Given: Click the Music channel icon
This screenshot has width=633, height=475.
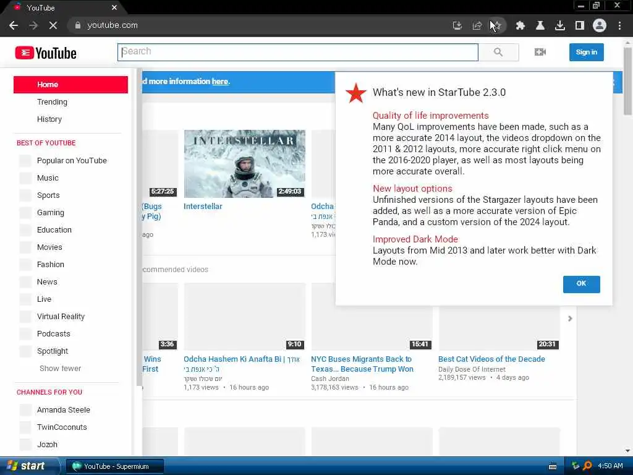Looking at the screenshot, I should pyautogui.click(x=25, y=178).
